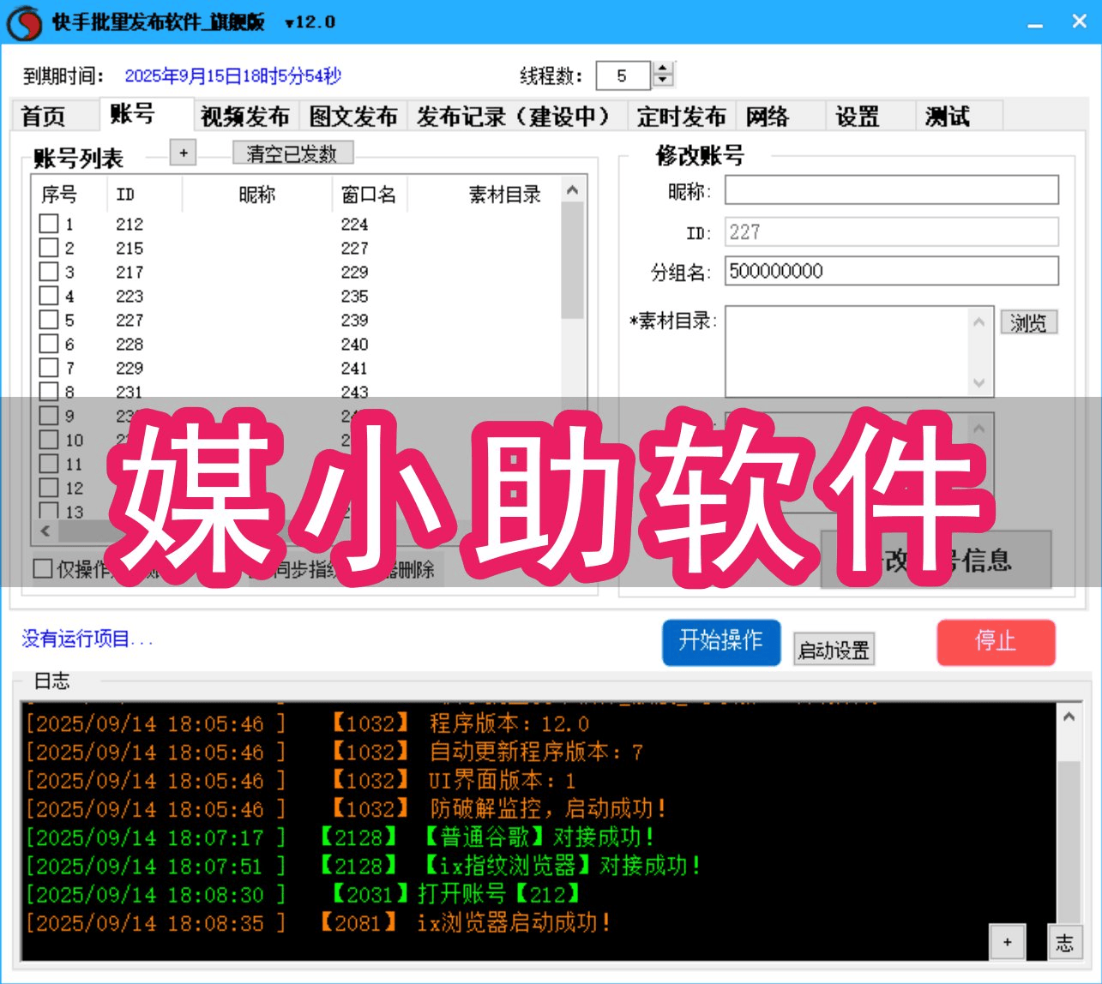The height and width of the screenshot is (984, 1102).
Task: Start the run with 开始操作
Action: 721,642
